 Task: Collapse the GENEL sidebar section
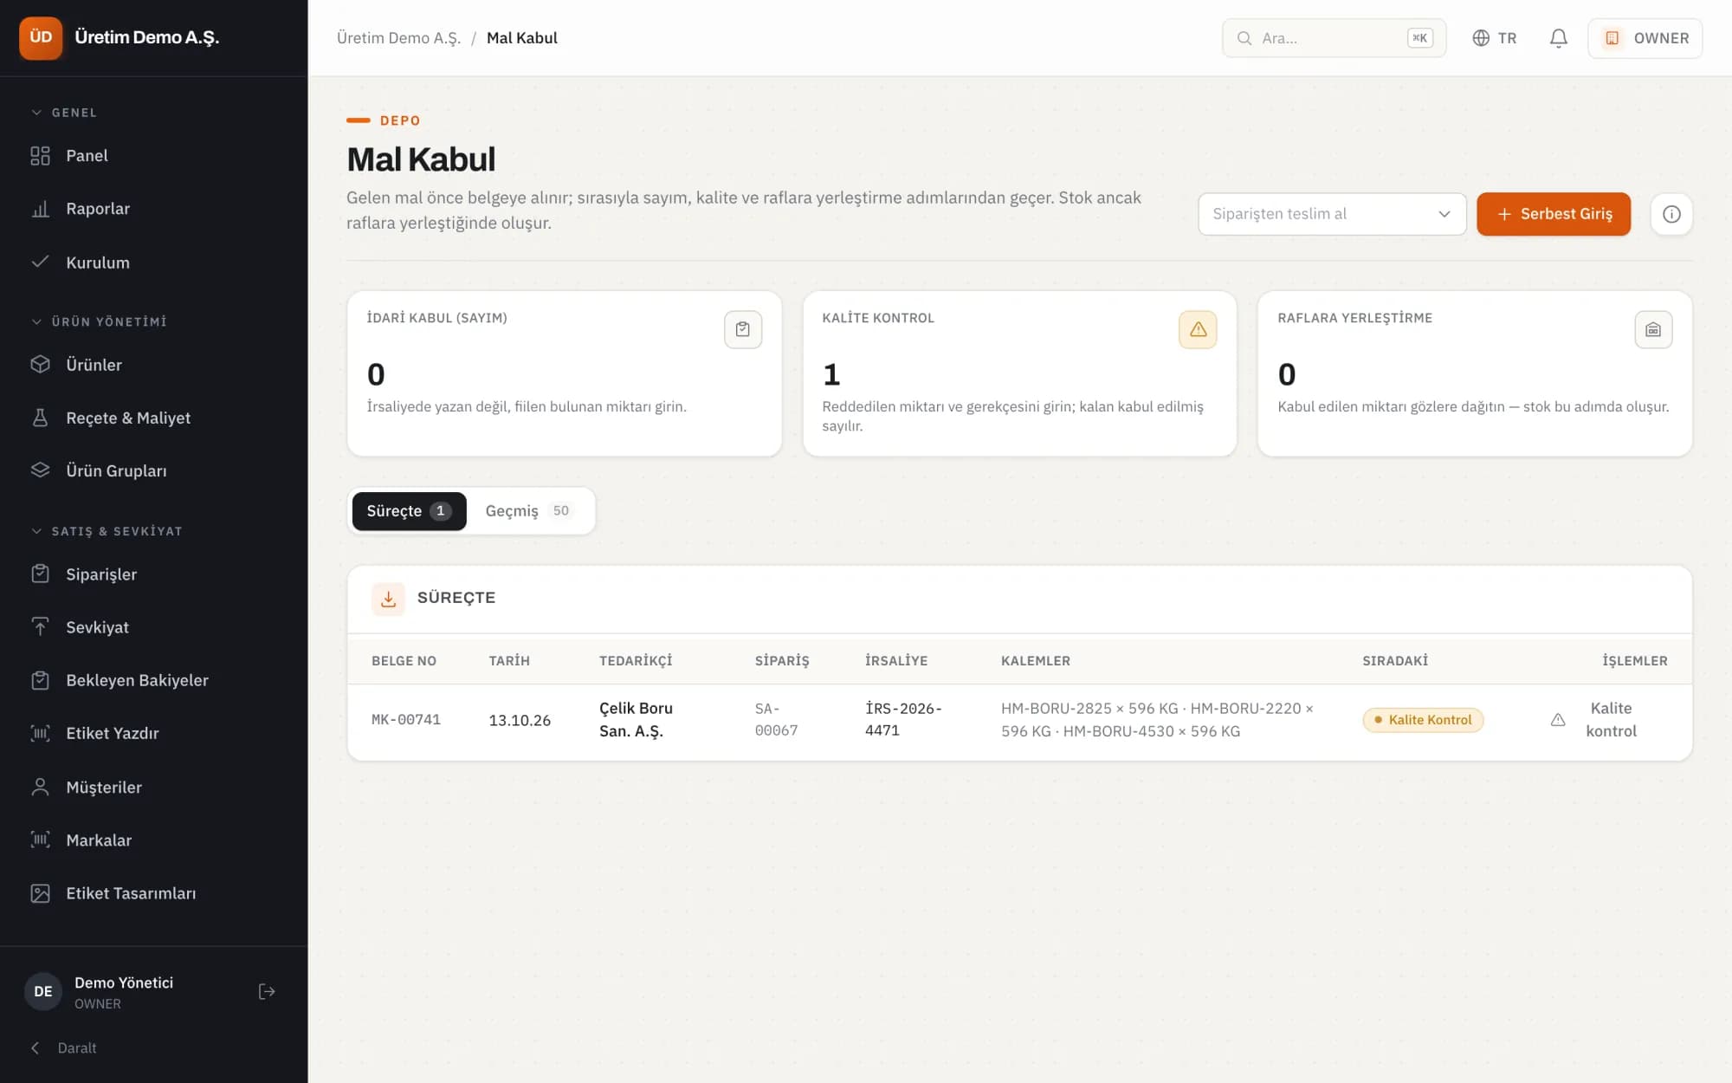65,113
